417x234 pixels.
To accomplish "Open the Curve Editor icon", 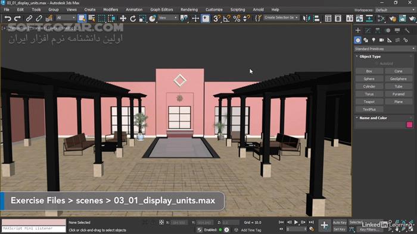I will point(359,18).
